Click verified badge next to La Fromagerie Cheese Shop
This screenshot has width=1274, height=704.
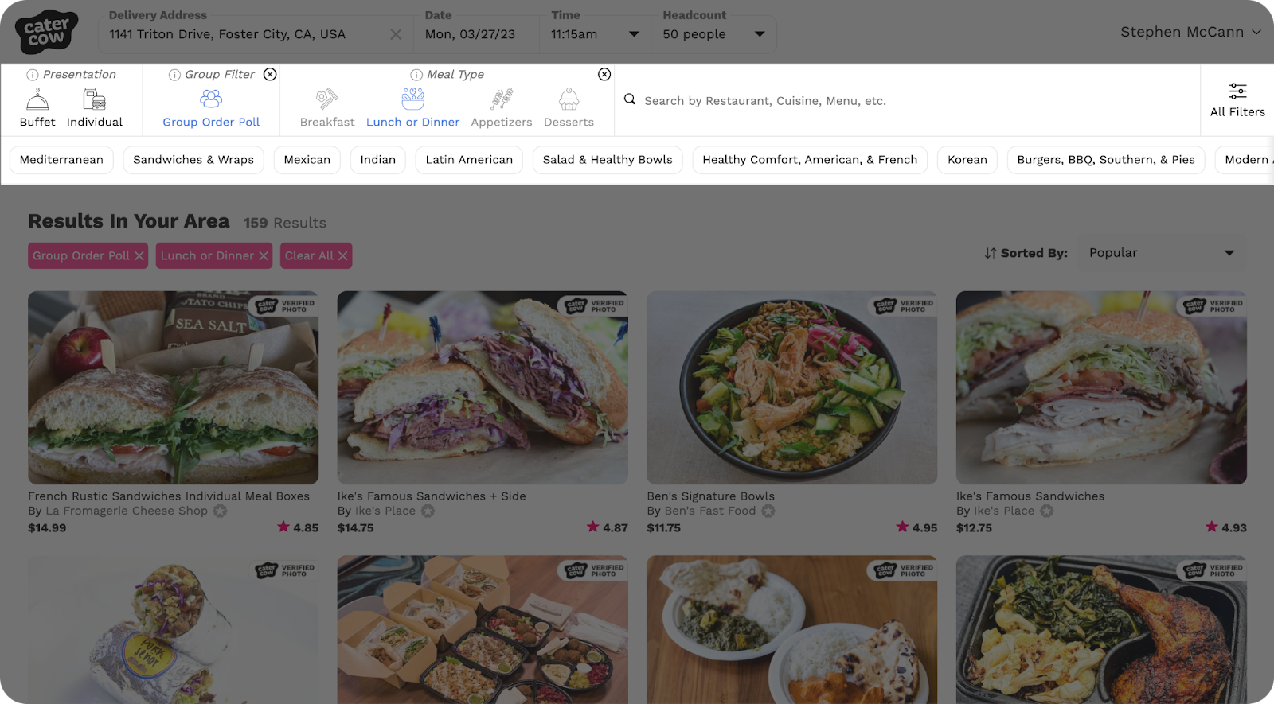pos(220,511)
